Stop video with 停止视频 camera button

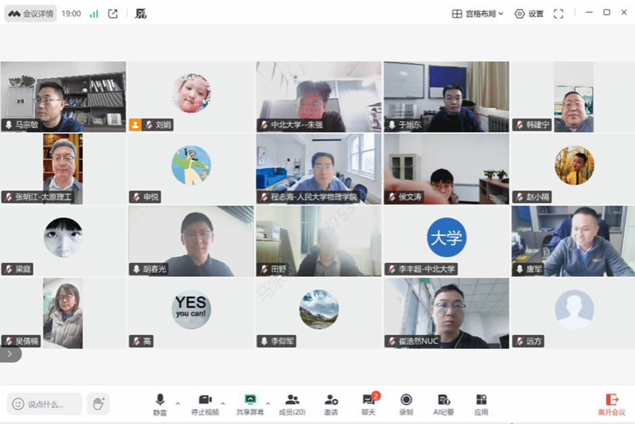[205, 404]
